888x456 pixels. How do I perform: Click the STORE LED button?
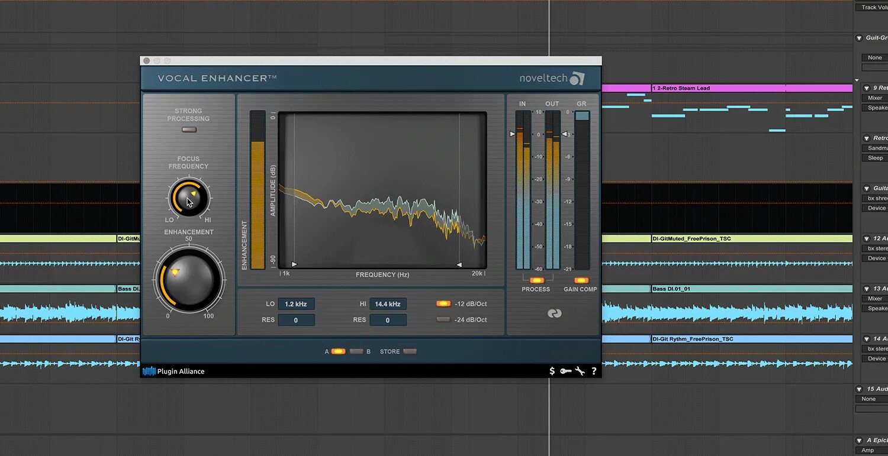[410, 351]
